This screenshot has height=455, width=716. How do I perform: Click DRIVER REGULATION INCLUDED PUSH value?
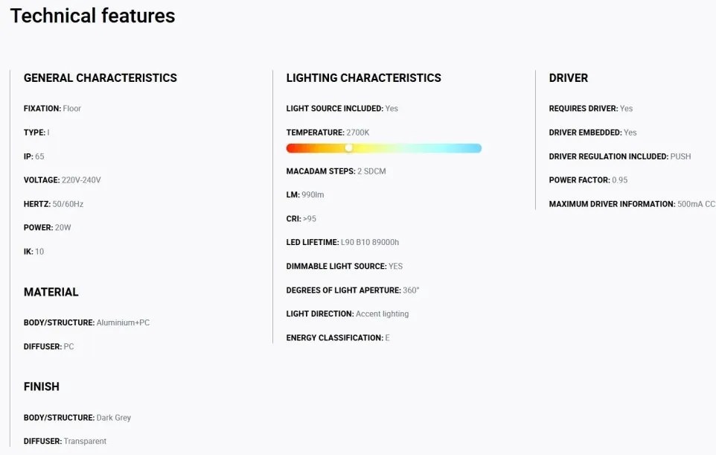point(680,156)
